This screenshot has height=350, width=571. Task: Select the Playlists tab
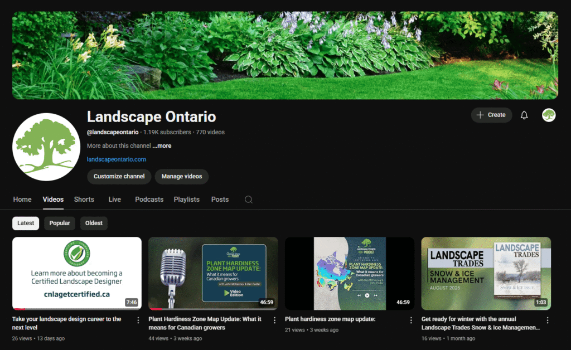186,199
